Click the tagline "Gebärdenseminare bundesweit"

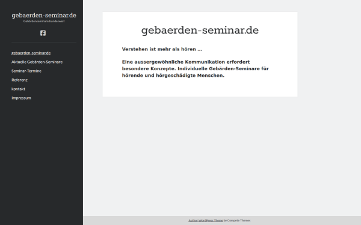[x=44, y=21]
